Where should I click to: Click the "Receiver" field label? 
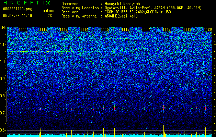(x=70, y=12)
